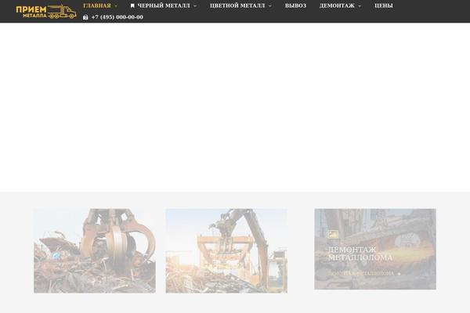This screenshot has height=313, width=470.
Task: Expand the Главная dropdown arrow
Action: pos(116,6)
